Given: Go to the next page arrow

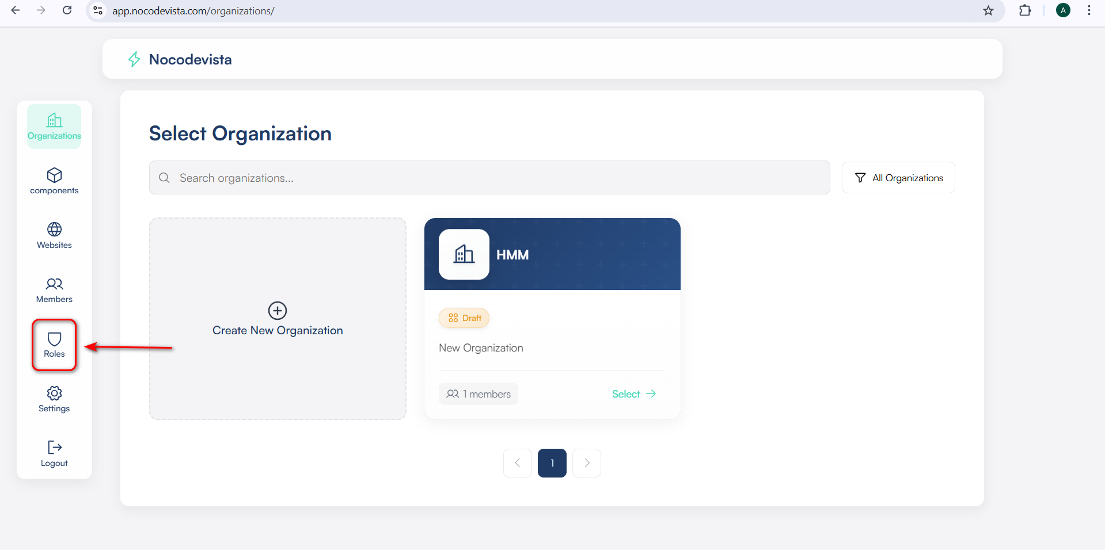Looking at the screenshot, I should point(586,463).
